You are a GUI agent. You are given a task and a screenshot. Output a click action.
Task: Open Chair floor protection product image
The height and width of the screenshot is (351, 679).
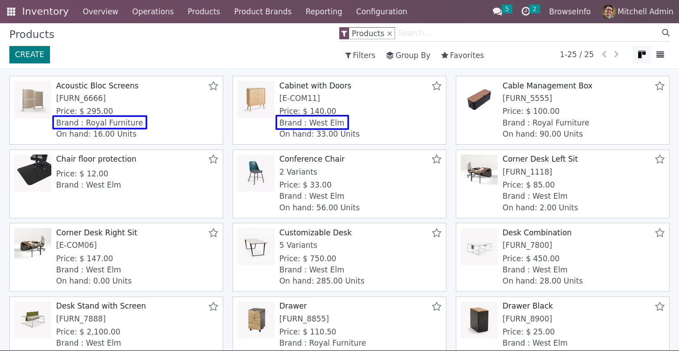[33, 173]
